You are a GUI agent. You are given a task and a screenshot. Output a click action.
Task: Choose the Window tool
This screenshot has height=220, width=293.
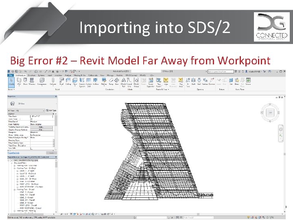click(32, 82)
